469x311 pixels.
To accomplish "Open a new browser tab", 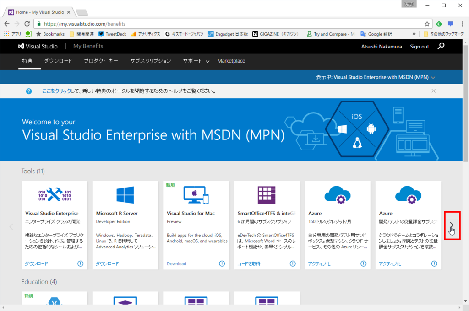I will pyautogui.click(x=82, y=12).
